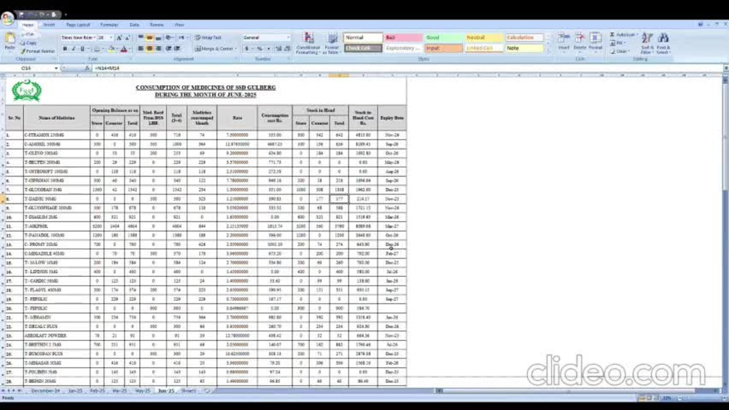Toggle Align Text Left
The image size is (729, 410).
(141, 49)
